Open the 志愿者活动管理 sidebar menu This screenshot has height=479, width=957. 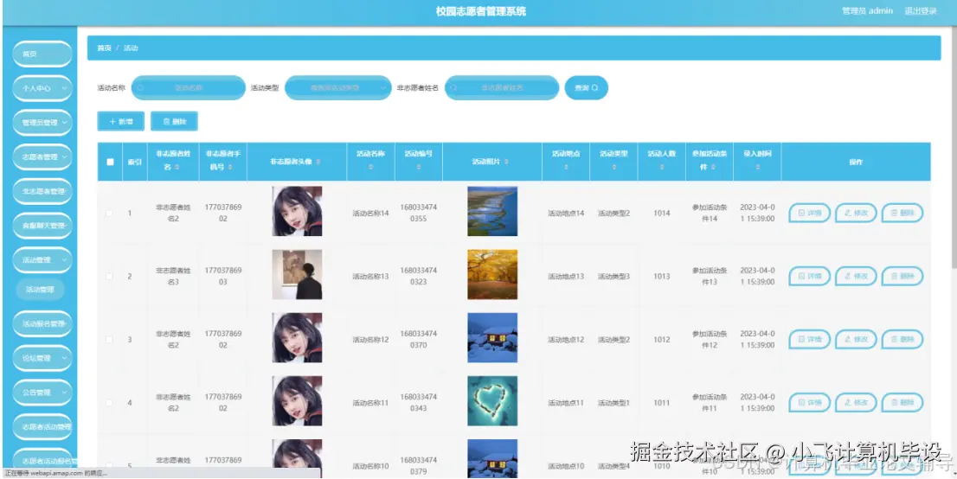pyautogui.click(x=42, y=427)
